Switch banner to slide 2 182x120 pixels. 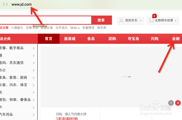[x=178, y=103]
